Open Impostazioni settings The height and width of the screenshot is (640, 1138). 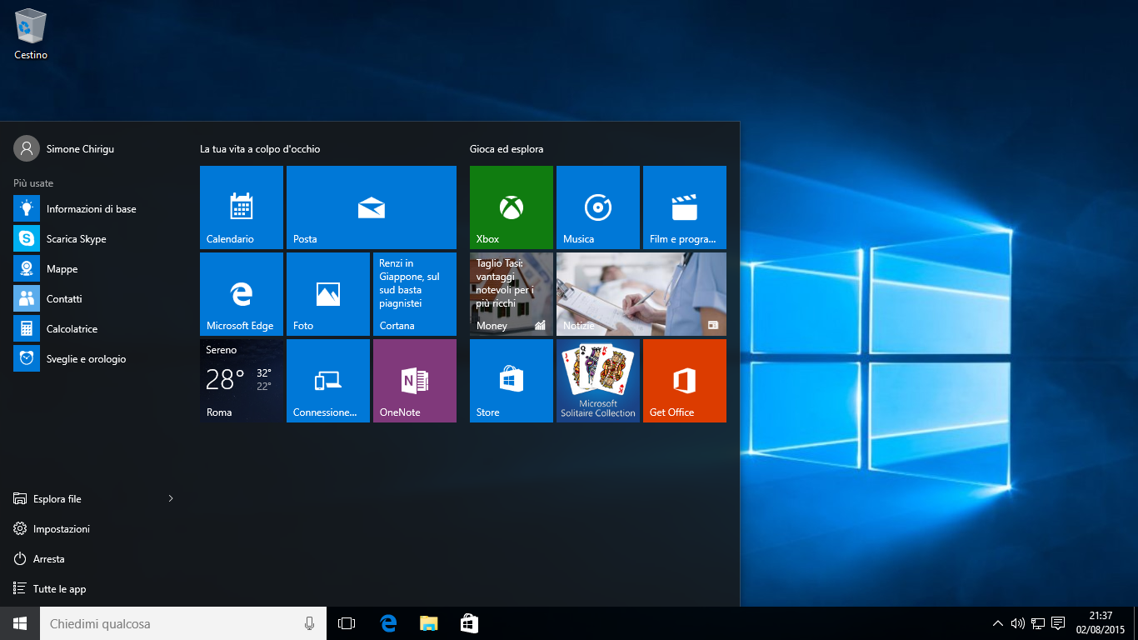[x=60, y=529]
